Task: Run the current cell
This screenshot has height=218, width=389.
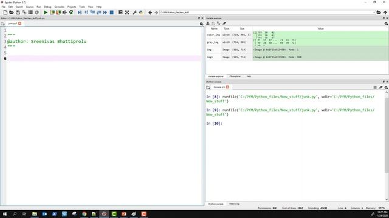Action: point(52,12)
